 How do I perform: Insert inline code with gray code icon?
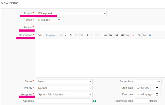(82, 35)
